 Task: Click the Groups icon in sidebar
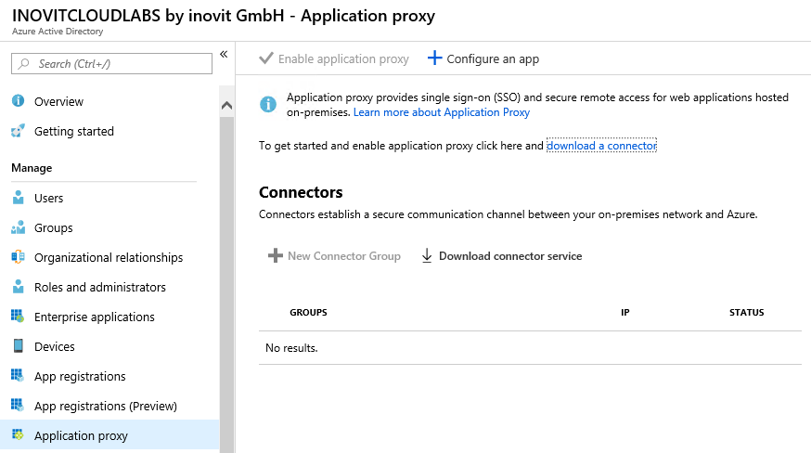pos(19,227)
